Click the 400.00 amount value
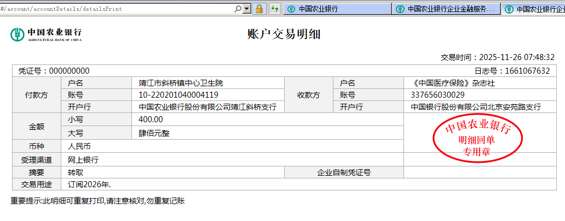The height and width of the screenshot is (221, 565). click(151, 119)
